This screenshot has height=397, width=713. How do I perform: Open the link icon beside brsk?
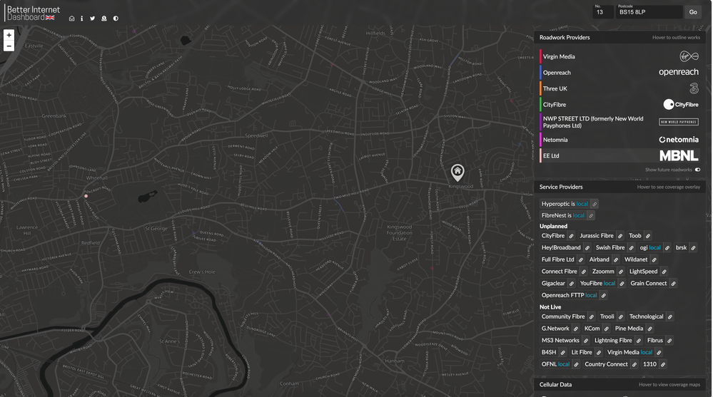coord(693,247)
